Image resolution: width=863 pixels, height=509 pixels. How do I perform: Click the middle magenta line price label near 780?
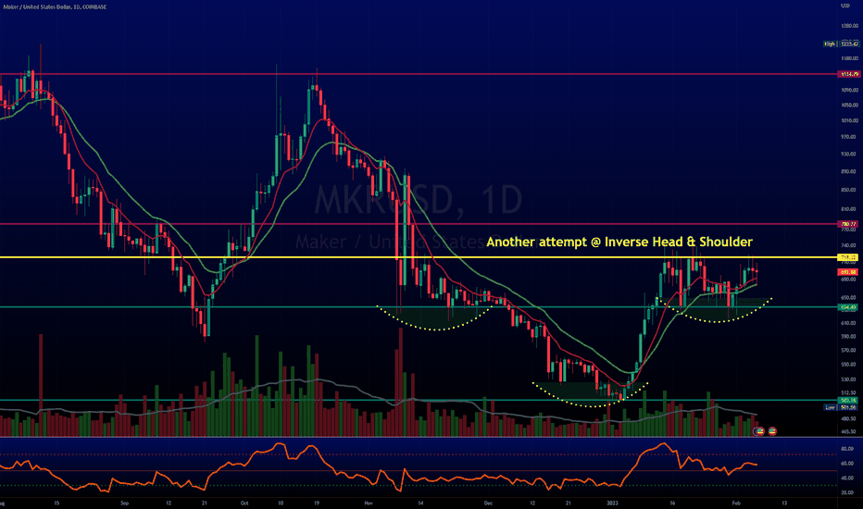847,224
